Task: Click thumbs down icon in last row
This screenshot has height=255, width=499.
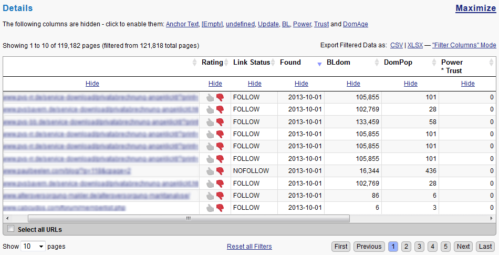Action: point(220,208)
